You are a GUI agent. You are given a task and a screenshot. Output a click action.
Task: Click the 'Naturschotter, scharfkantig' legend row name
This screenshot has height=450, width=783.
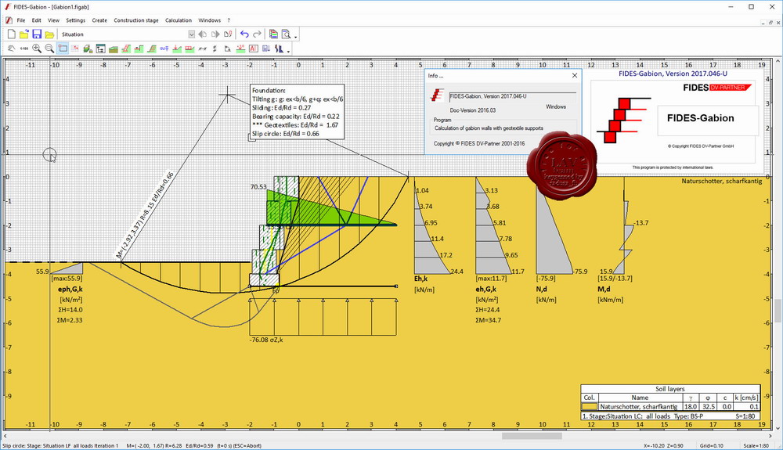click(x=638, y=407)
